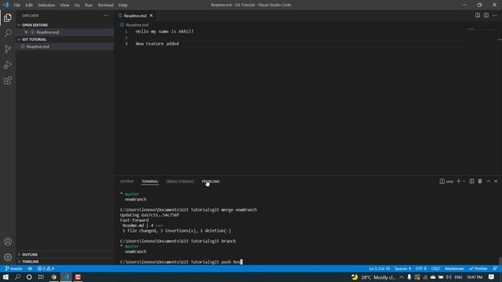Change the UTF-8 encoding setting
The height and width of the screenshot is (282, 502).
(x=421, y=269)
